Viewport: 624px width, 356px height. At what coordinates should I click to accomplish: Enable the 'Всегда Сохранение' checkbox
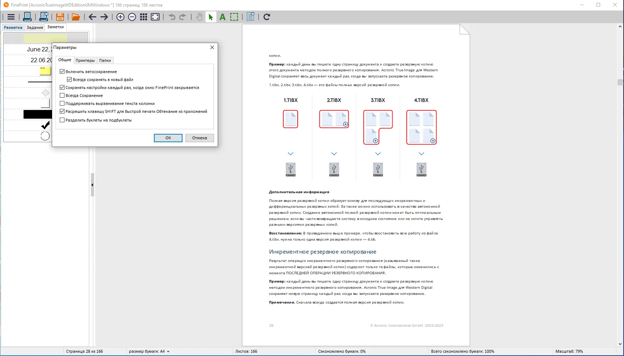(x=62, y=96)
